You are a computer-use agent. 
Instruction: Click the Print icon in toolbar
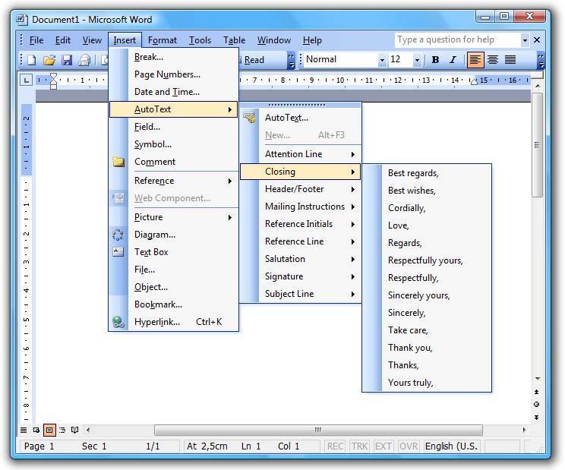(84, 59)
